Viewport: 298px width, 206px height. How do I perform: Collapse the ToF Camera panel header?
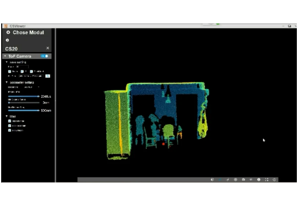(x=5, y=56)
